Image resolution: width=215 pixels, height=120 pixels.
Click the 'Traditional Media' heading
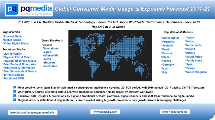pos(14,49)
